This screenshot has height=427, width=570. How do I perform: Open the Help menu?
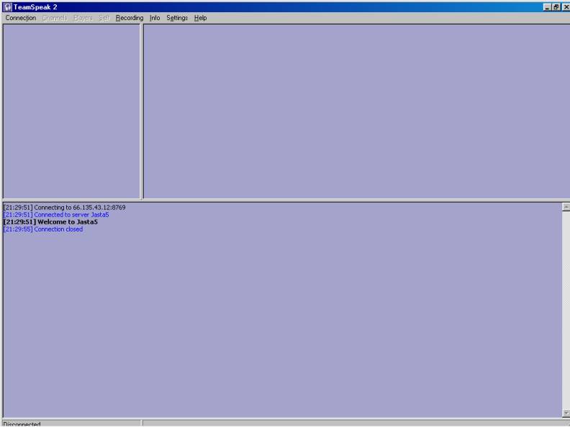pos(200,18)
